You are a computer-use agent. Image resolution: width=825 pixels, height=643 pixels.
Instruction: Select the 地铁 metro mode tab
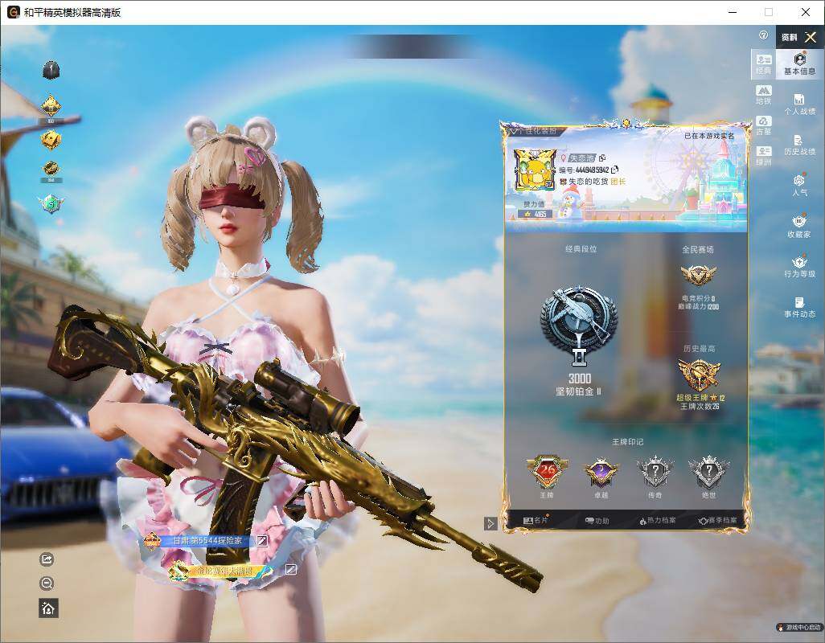[763, 95]
